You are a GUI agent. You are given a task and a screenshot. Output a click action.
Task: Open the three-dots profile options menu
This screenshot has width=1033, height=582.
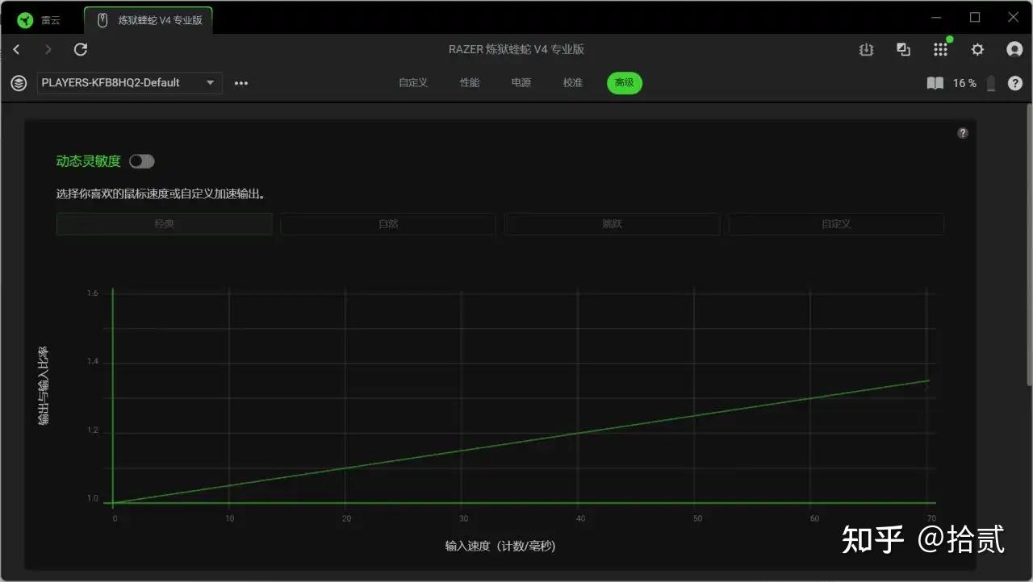(x=241, y=83)
